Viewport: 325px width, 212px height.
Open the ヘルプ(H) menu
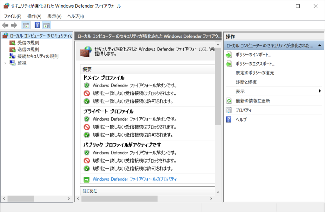(x=76, y=16)
